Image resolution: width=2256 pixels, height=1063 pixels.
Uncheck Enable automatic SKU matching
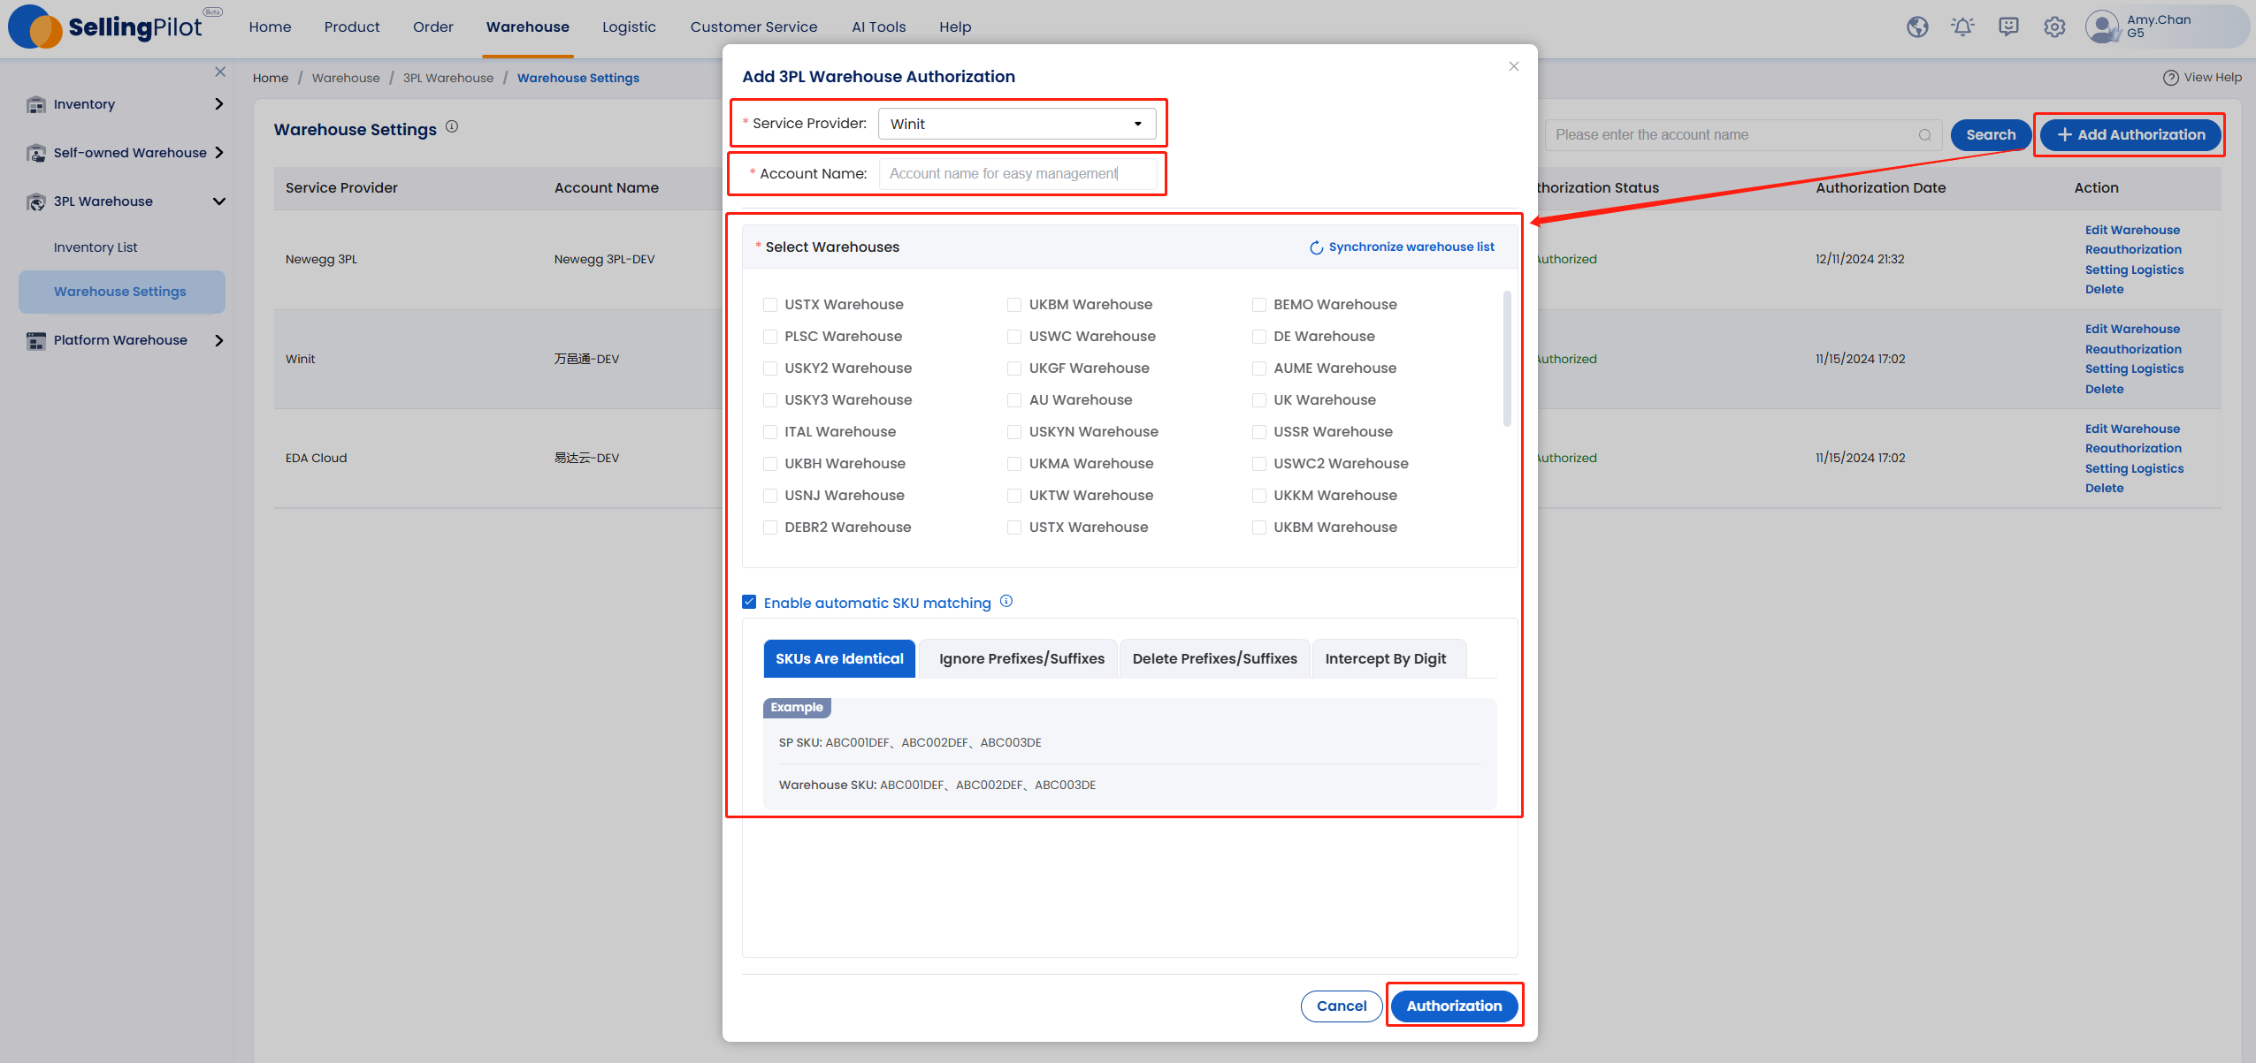coord(749,602)
